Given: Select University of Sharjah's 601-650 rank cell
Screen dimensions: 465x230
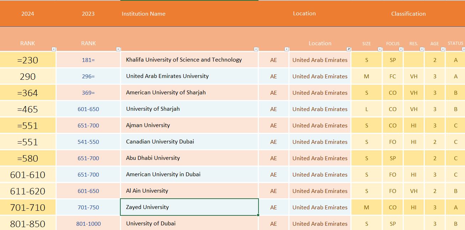Looking at the screenshot, I should pos(88,109).
